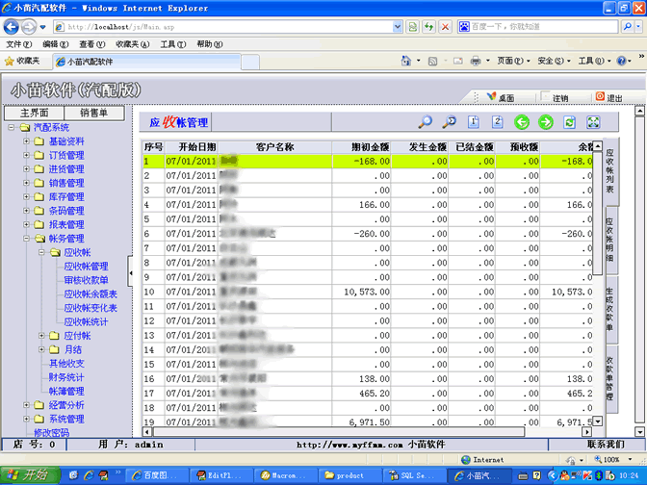This screenshot has width=647, height=485.
Task: Click the IE Back arrow button
Action: click(12, 27)
